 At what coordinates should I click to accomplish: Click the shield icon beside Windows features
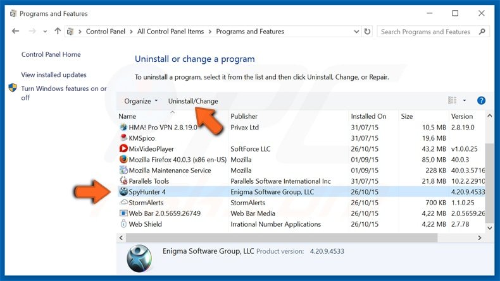click(x=13, y=88)
